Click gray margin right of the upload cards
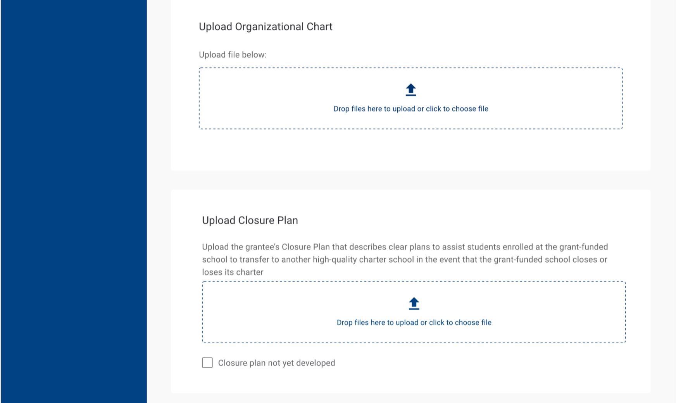This screenshot has height=403, width=676. [x=663, y=201]
